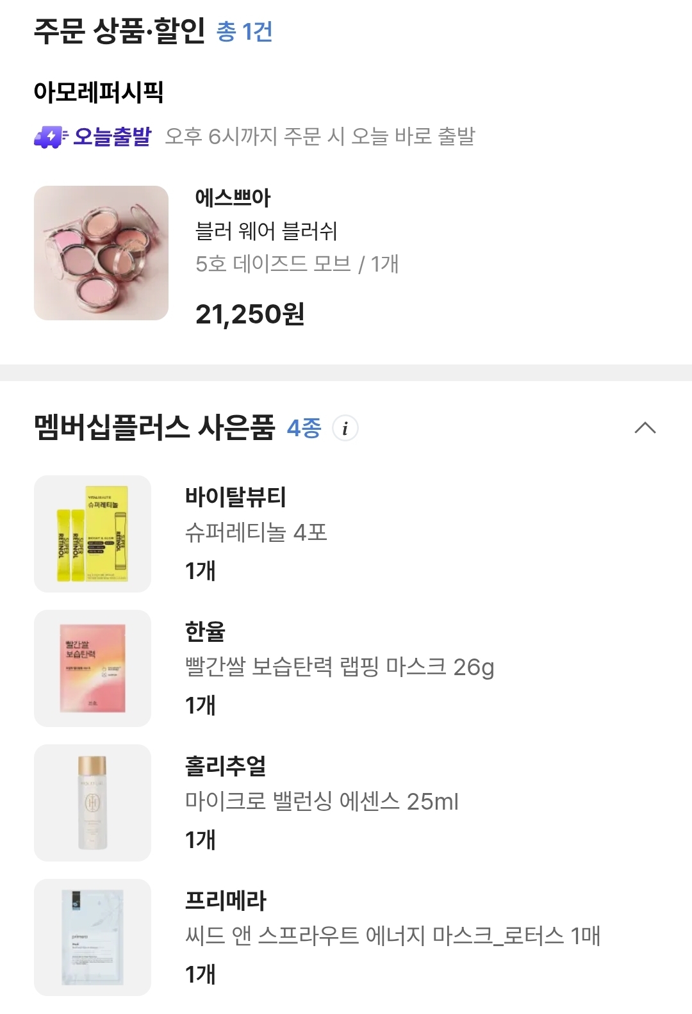
Task: Open the 에스쁘아 brand name link
Action: coord(233,197)
